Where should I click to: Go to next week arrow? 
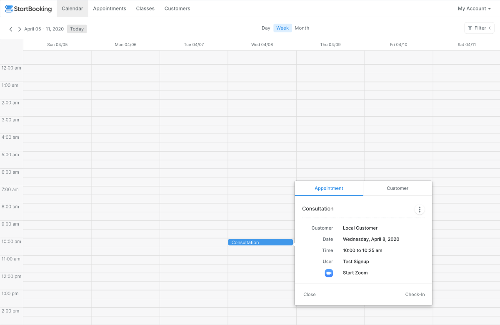coord(19,29)
